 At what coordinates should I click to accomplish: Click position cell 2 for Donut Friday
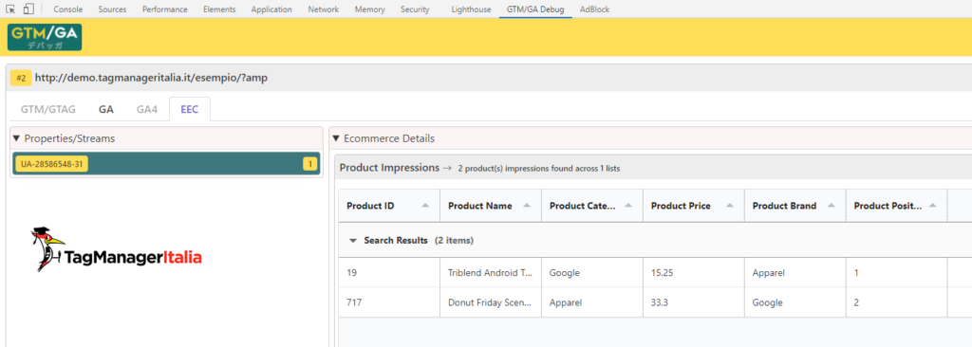coord(896,302)
